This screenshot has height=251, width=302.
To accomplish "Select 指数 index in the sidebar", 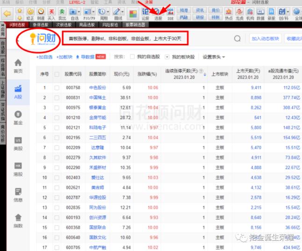I will (18, 221).
